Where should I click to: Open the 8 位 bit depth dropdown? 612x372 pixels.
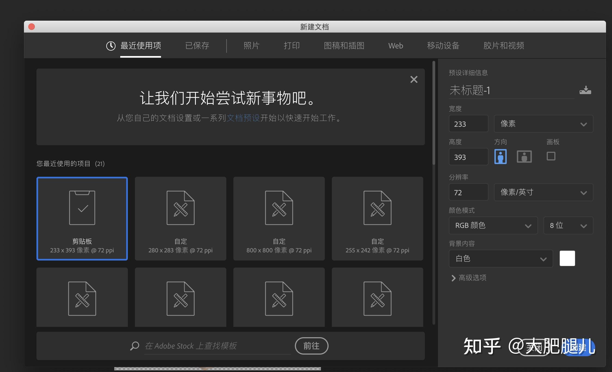coord(568,225)
